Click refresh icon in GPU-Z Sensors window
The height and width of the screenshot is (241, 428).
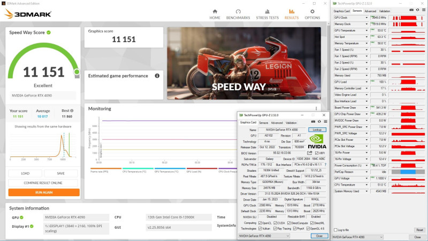tap(418, 10)
